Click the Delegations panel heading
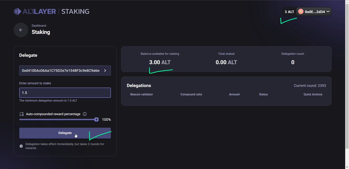This screenshot has height=169, width=349. click(x=139, y=86)
